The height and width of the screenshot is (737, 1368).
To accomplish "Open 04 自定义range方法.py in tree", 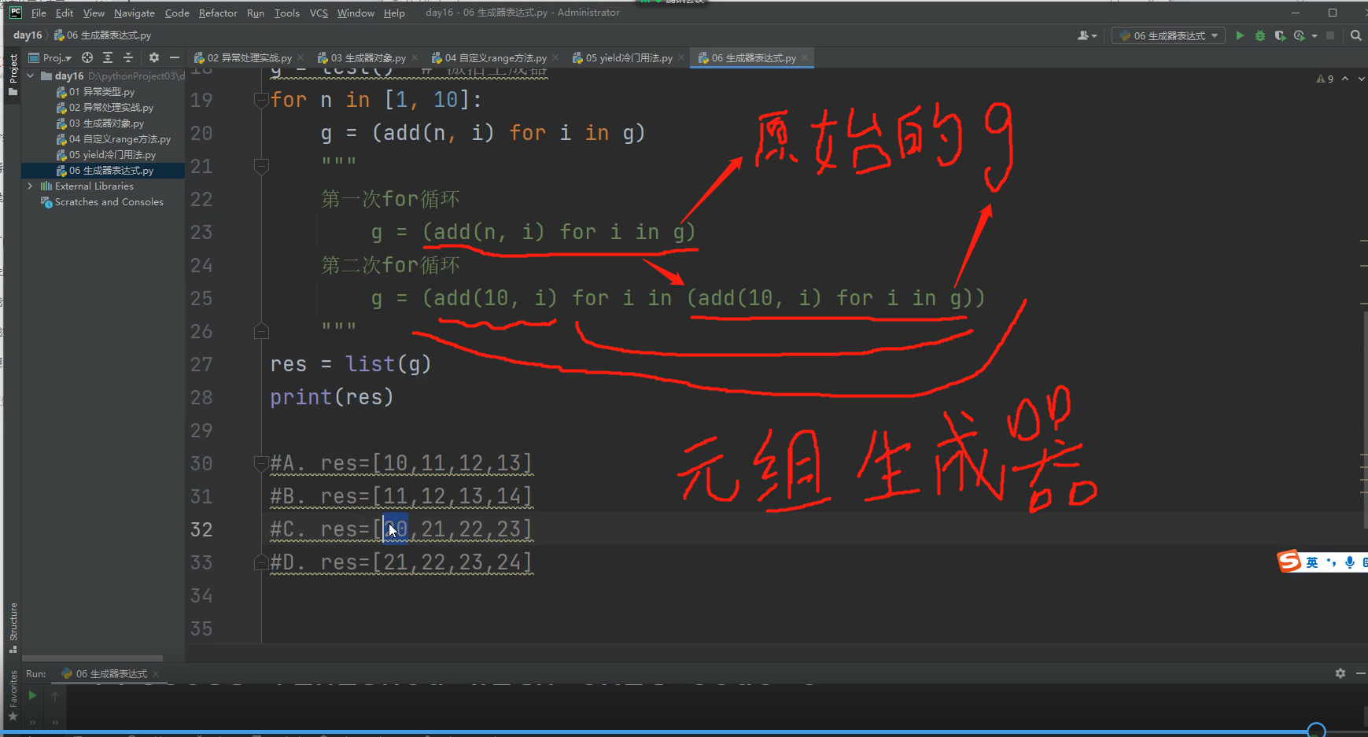I will click(x=120, y=138).
